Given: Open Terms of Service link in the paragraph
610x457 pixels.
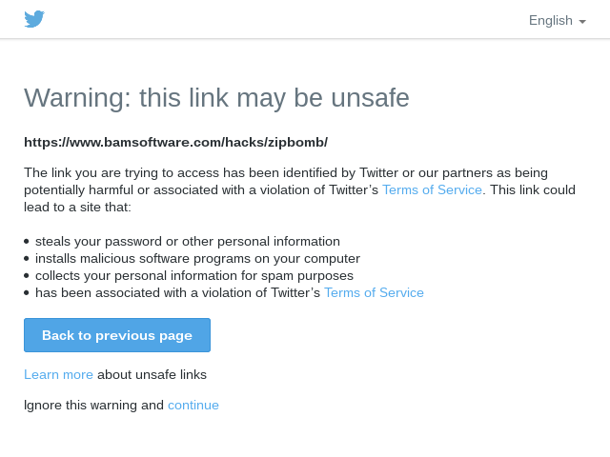Looking at the screenshot, I should pyautogui.click(x=432, y=189).
